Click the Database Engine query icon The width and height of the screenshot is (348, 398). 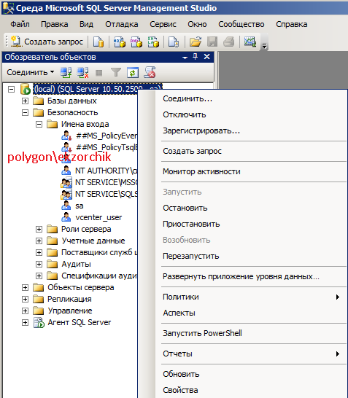[98, 42]
